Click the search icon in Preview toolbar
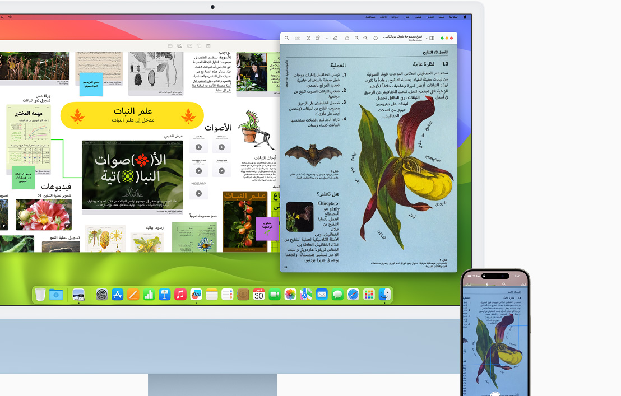Screen dimensions: 621x396 tap(287, 38)
